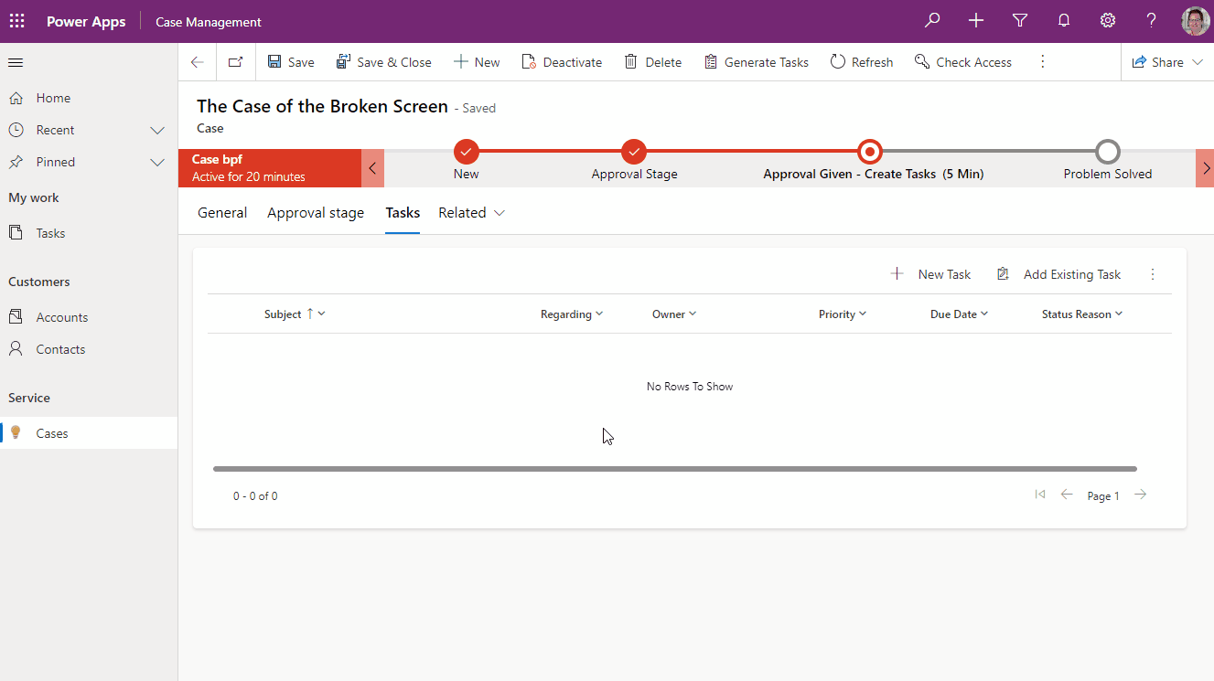
Task: Open the back arrow to return
Action: tap(197, 61)
